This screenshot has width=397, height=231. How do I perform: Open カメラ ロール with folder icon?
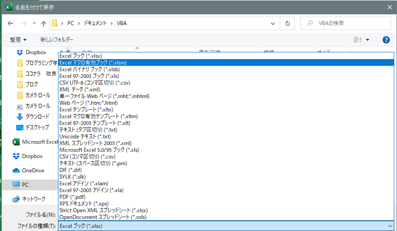[33, 95]
